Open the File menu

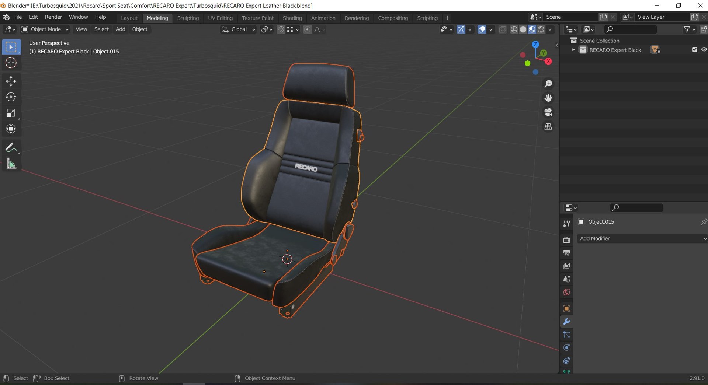tap(18, 17)
